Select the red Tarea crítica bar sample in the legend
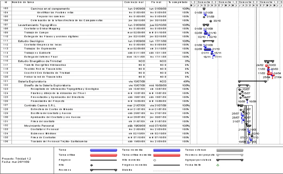Image resolution: width=283 pixels, height=174 pixels. [104, 155]
